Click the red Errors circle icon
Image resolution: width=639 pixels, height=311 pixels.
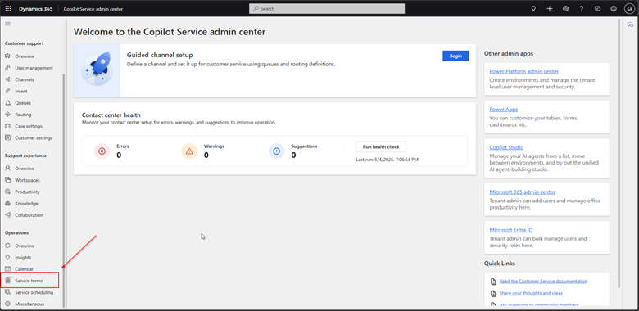pos(102,151)
